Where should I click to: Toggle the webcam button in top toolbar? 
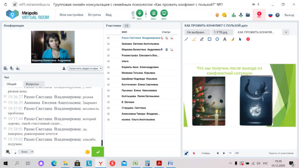click(x=154, y=13)
